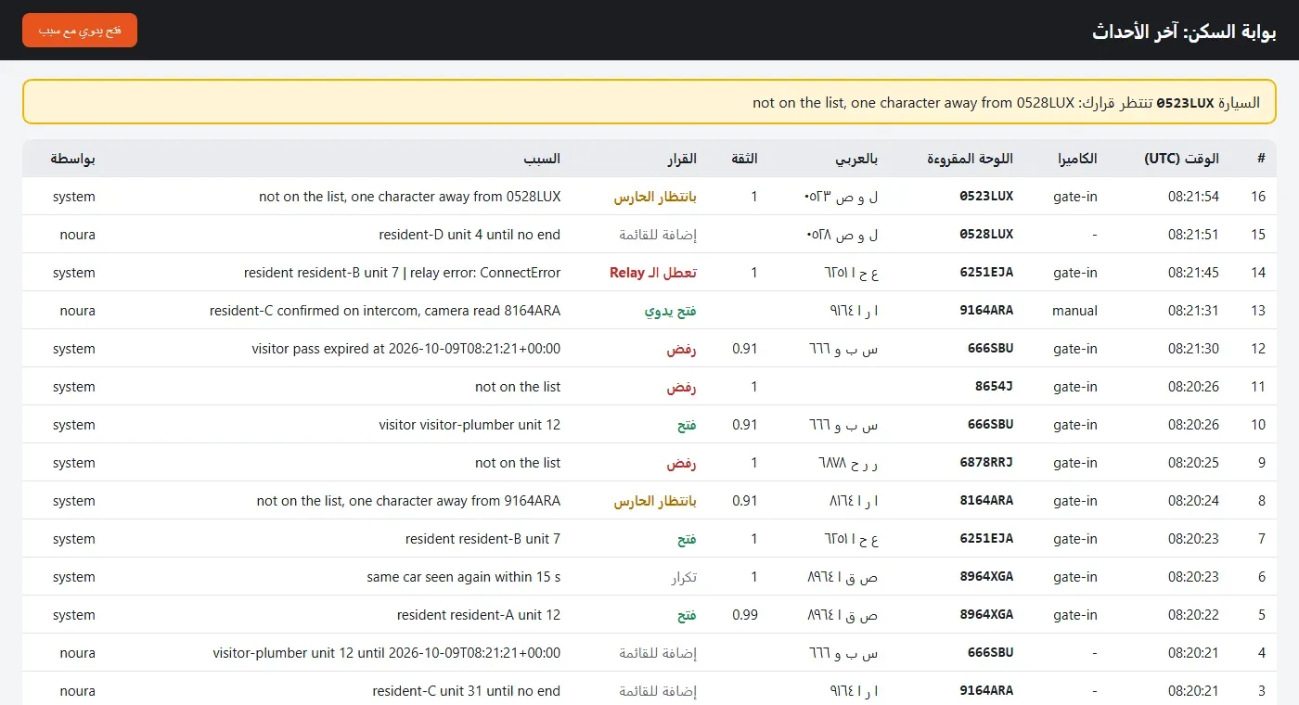Viewport: 1299px width, 705px height.
Task: Click the plate cell 9164ARA in row 13
Action: click(986, 311)
